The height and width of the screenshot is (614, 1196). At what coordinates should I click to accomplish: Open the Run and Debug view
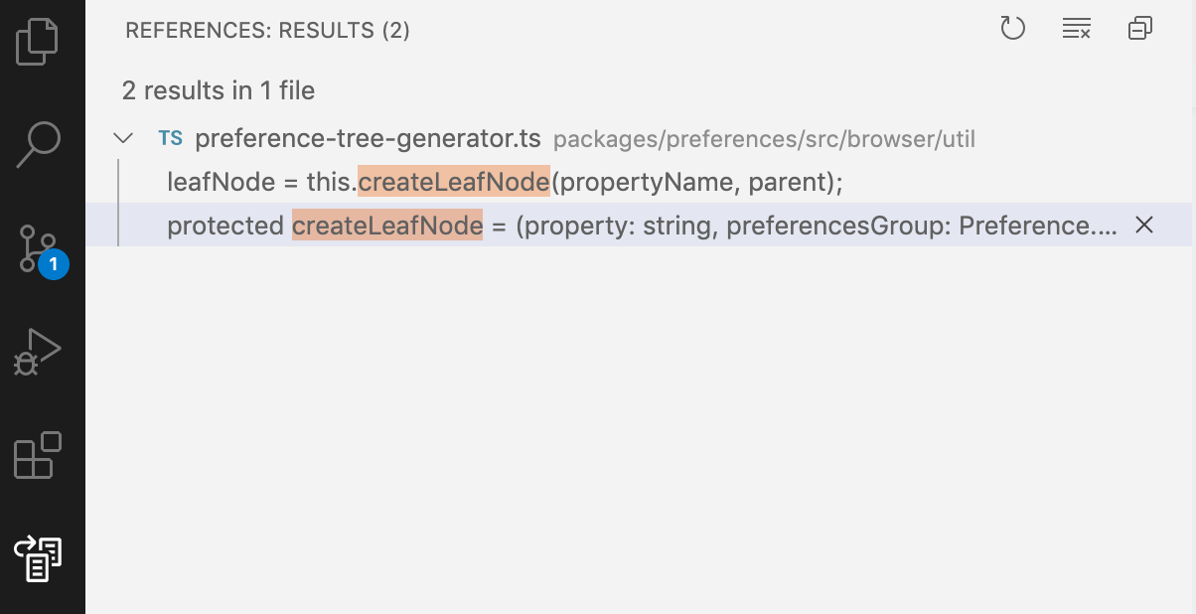[x=37, y=350]
